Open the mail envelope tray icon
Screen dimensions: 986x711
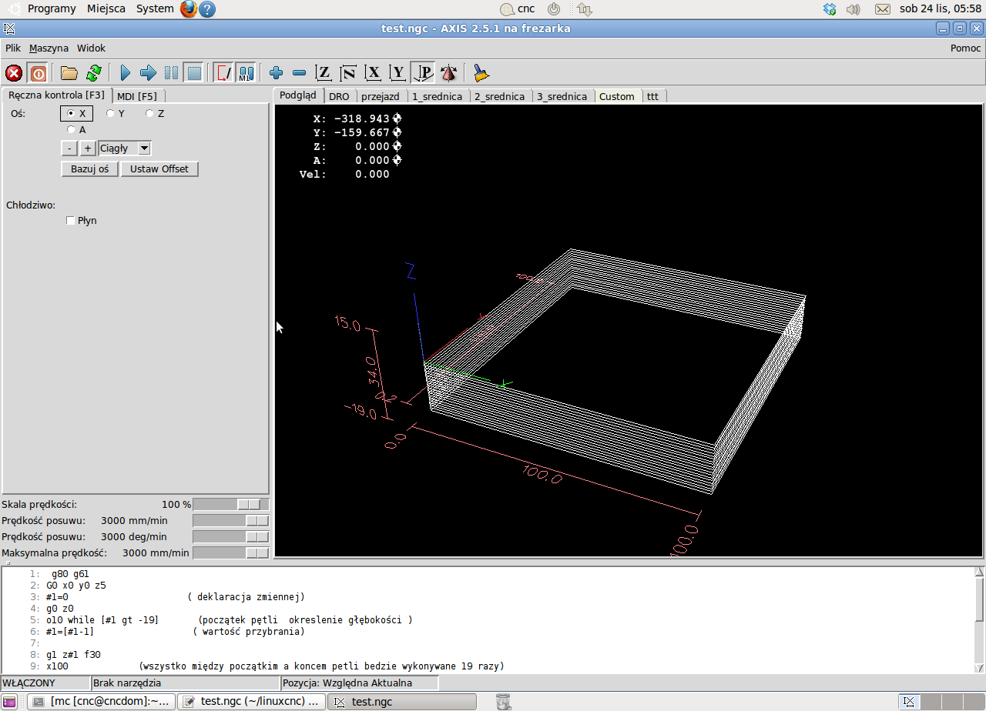[883, 9]
